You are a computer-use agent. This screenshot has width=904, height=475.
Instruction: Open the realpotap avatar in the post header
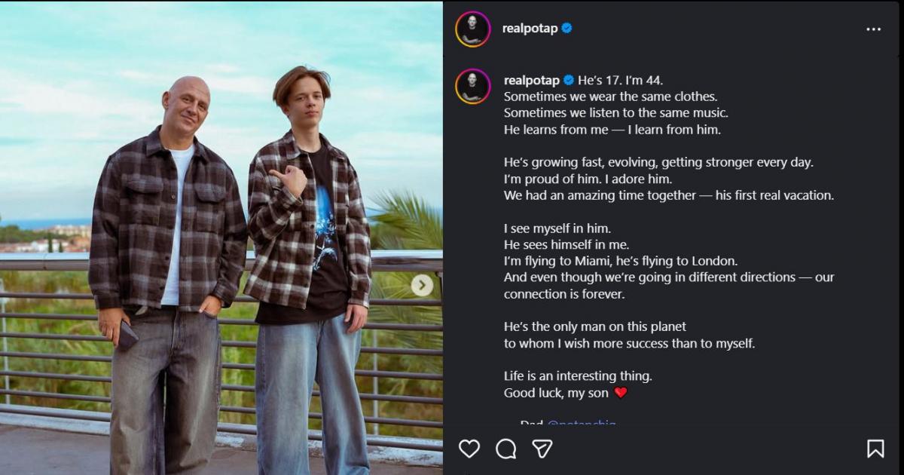(473, 29)
